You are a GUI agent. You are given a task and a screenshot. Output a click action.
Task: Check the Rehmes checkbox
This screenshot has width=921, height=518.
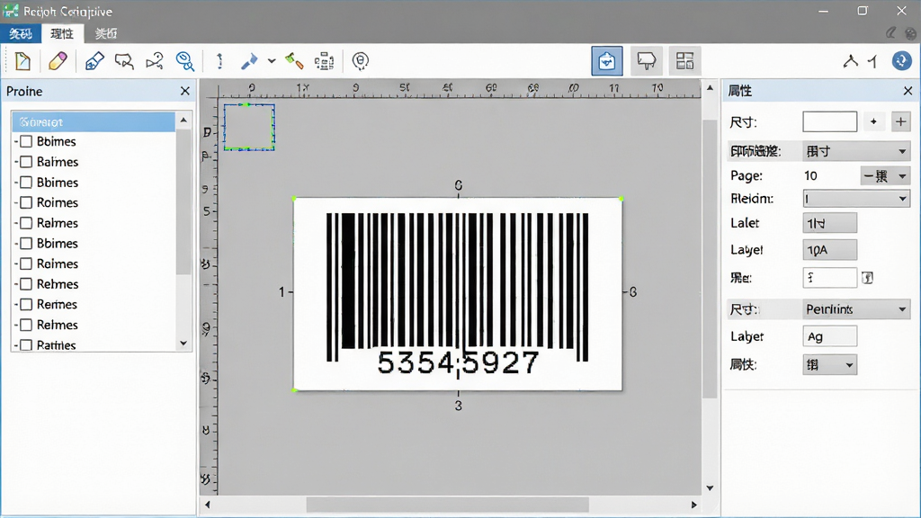click(26, 284)
